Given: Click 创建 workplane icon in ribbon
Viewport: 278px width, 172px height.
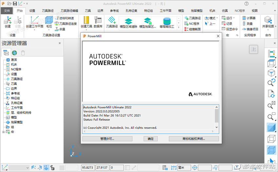Looking at the screenshot, I should [x=8, y=22].
